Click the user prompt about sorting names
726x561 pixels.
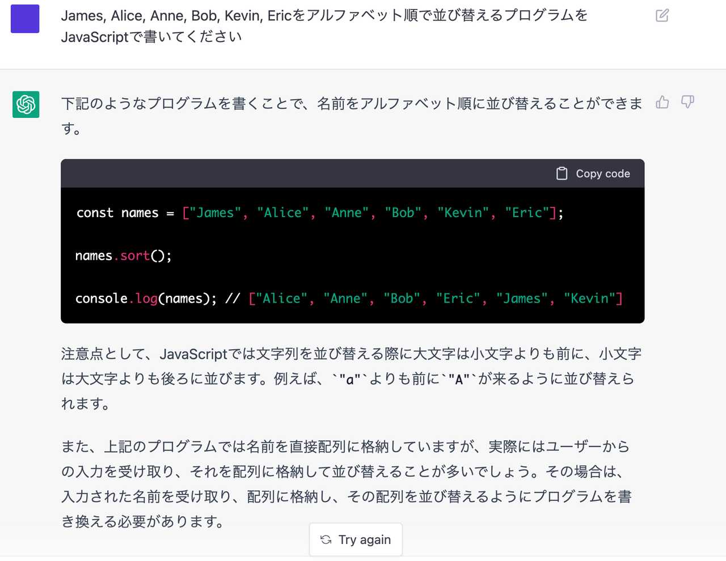[323, 26]
